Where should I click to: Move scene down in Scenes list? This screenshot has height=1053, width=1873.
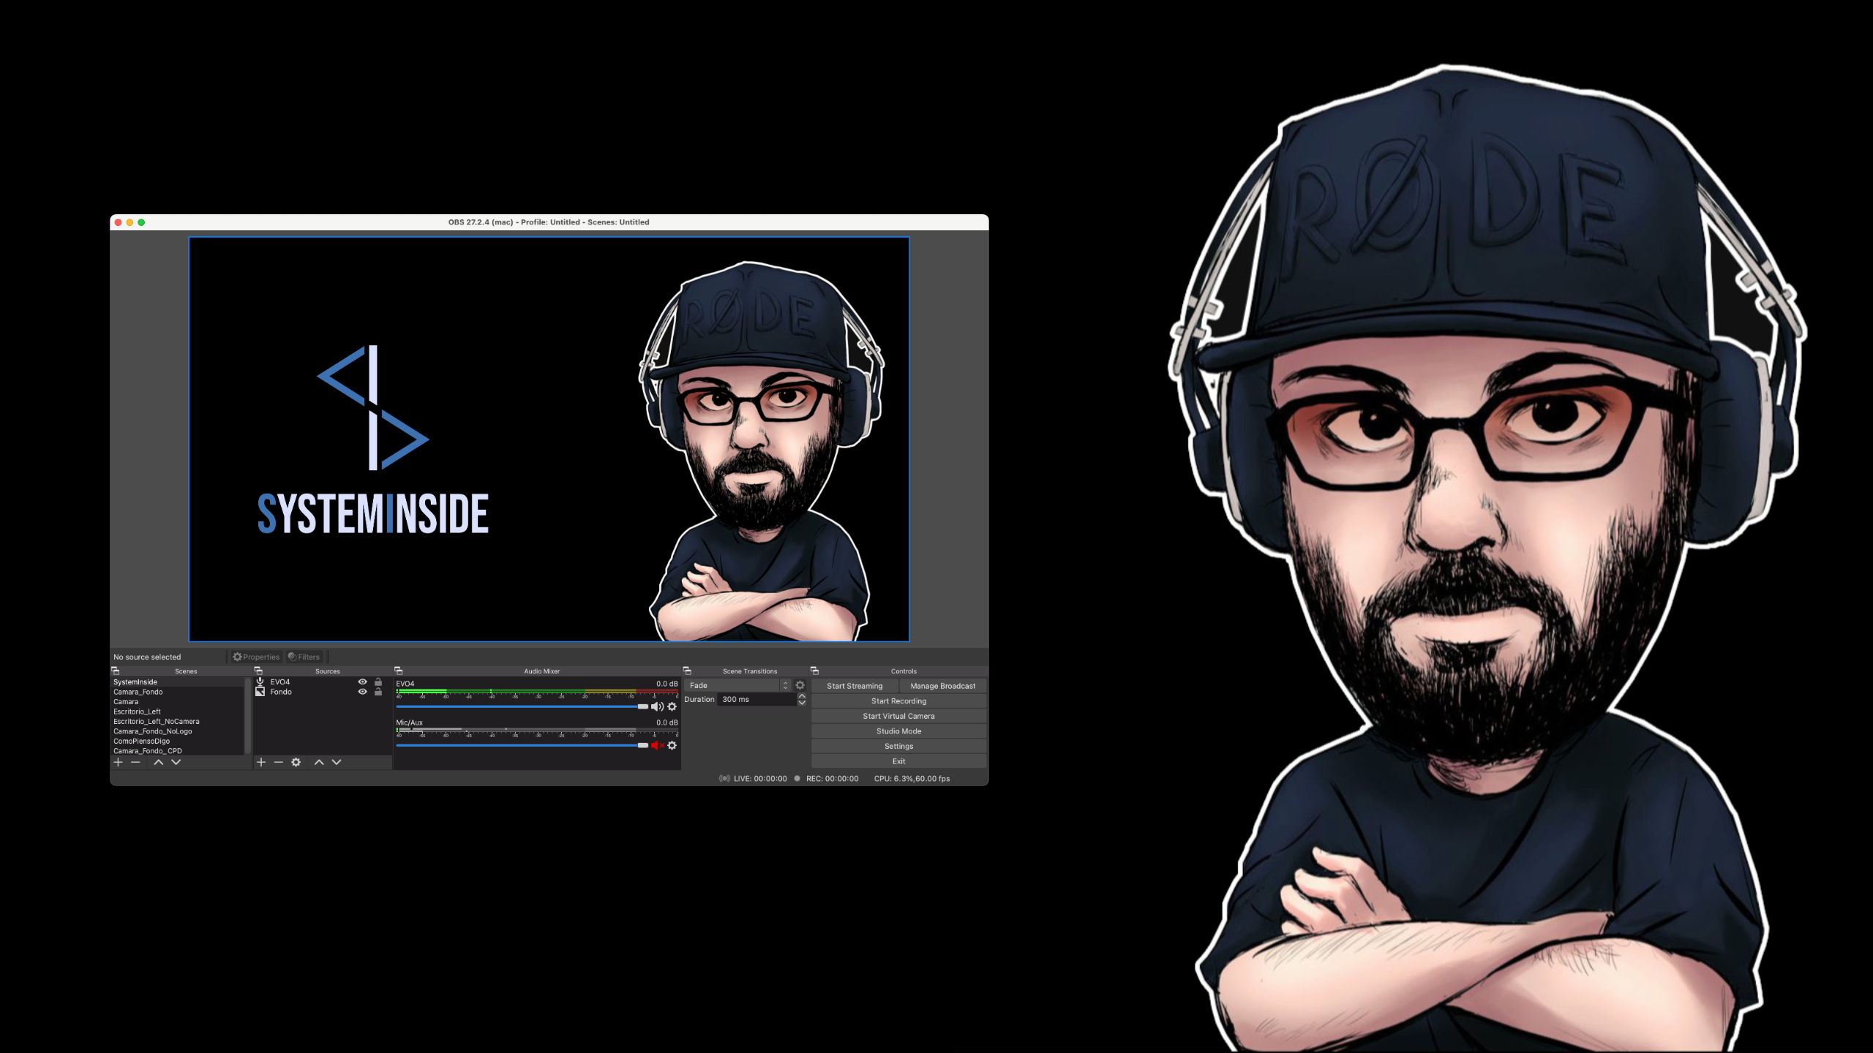176,762
